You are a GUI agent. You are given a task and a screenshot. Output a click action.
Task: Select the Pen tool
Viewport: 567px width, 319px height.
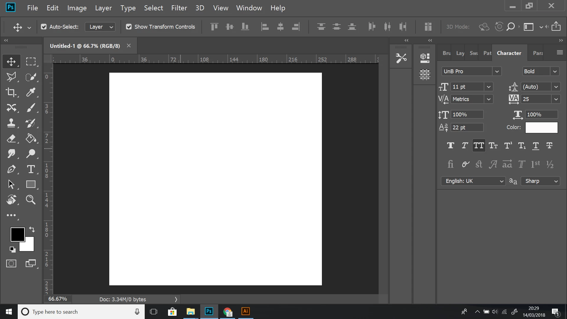pyautogui.click(x=11, y=169)
